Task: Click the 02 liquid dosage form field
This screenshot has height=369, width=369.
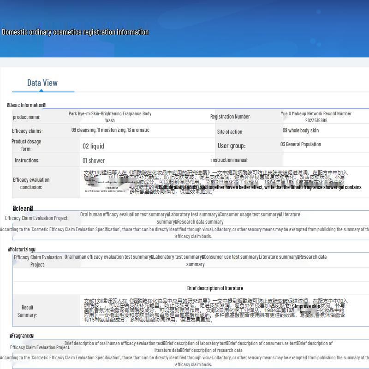Action: tap(147, 146)
